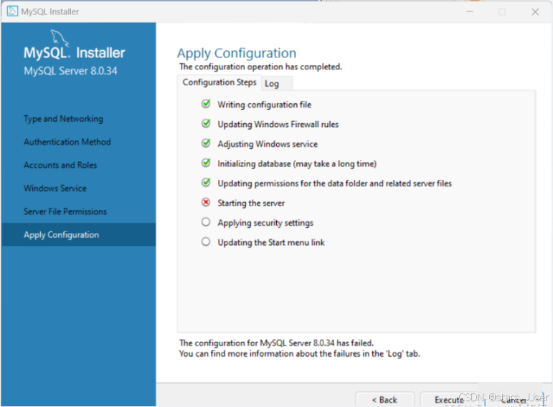Screen dimensions: 553x407
Task: Click 'Initializing database (may take a long time)' text
Action: click(x=297, y=164)
